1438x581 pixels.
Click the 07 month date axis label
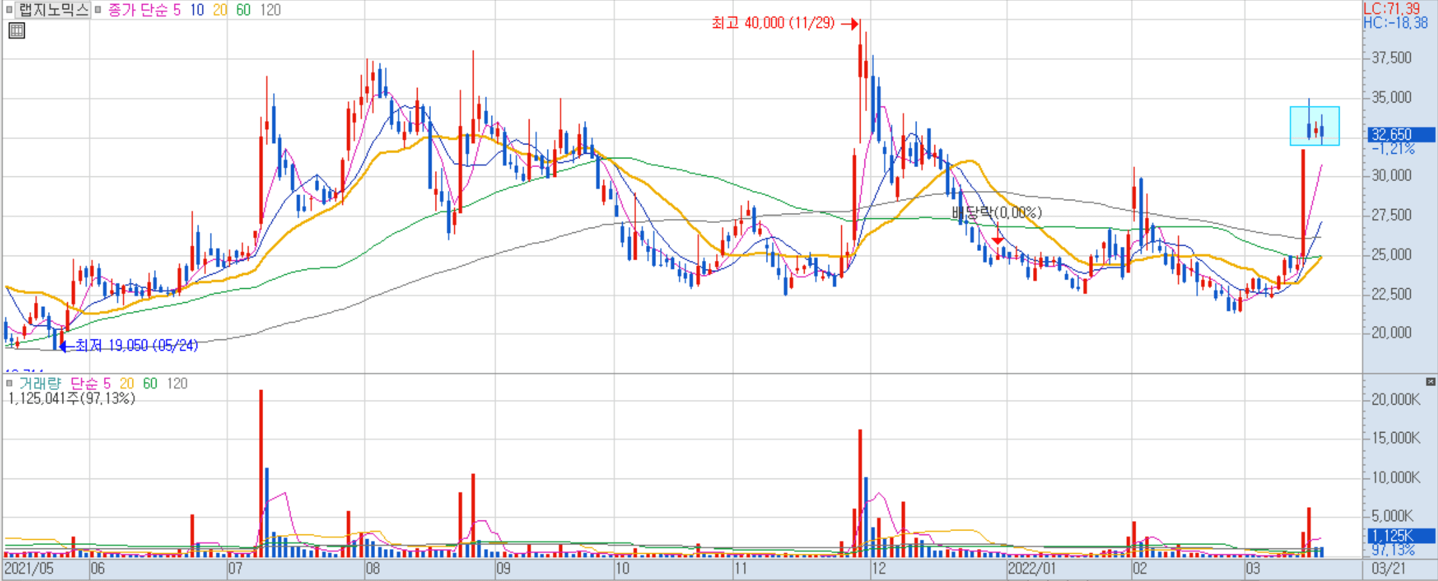click(x=234, y=569)
